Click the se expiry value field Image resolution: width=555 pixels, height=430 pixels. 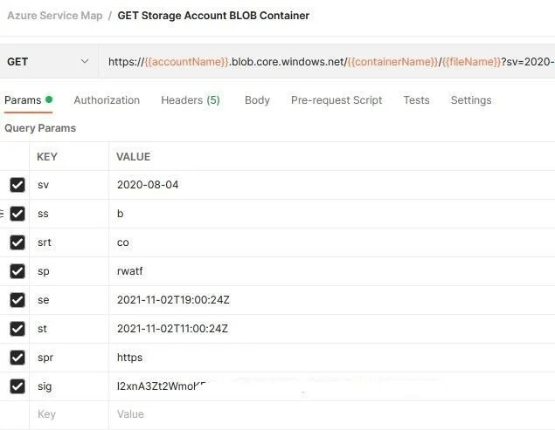point(173,300)
